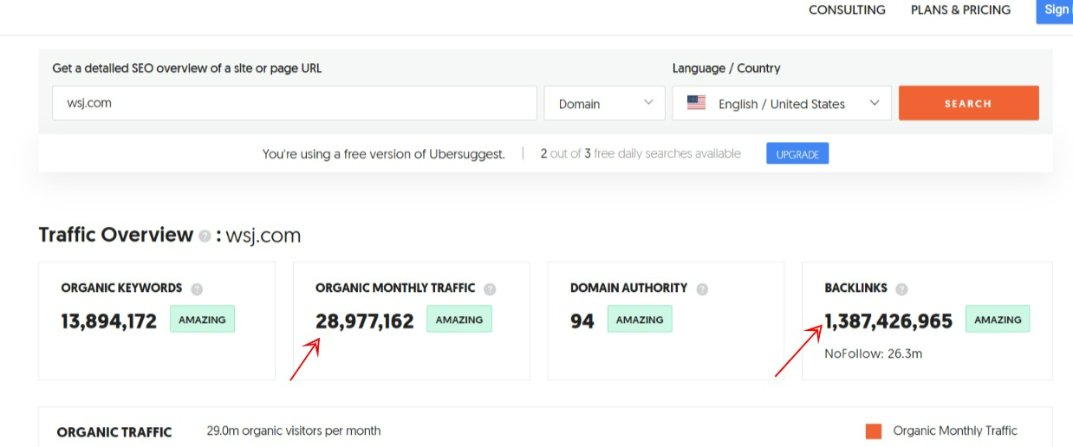Screen dimensions: 1073x447
Task: Show the Domain Authority info icon
Action: 702,288
